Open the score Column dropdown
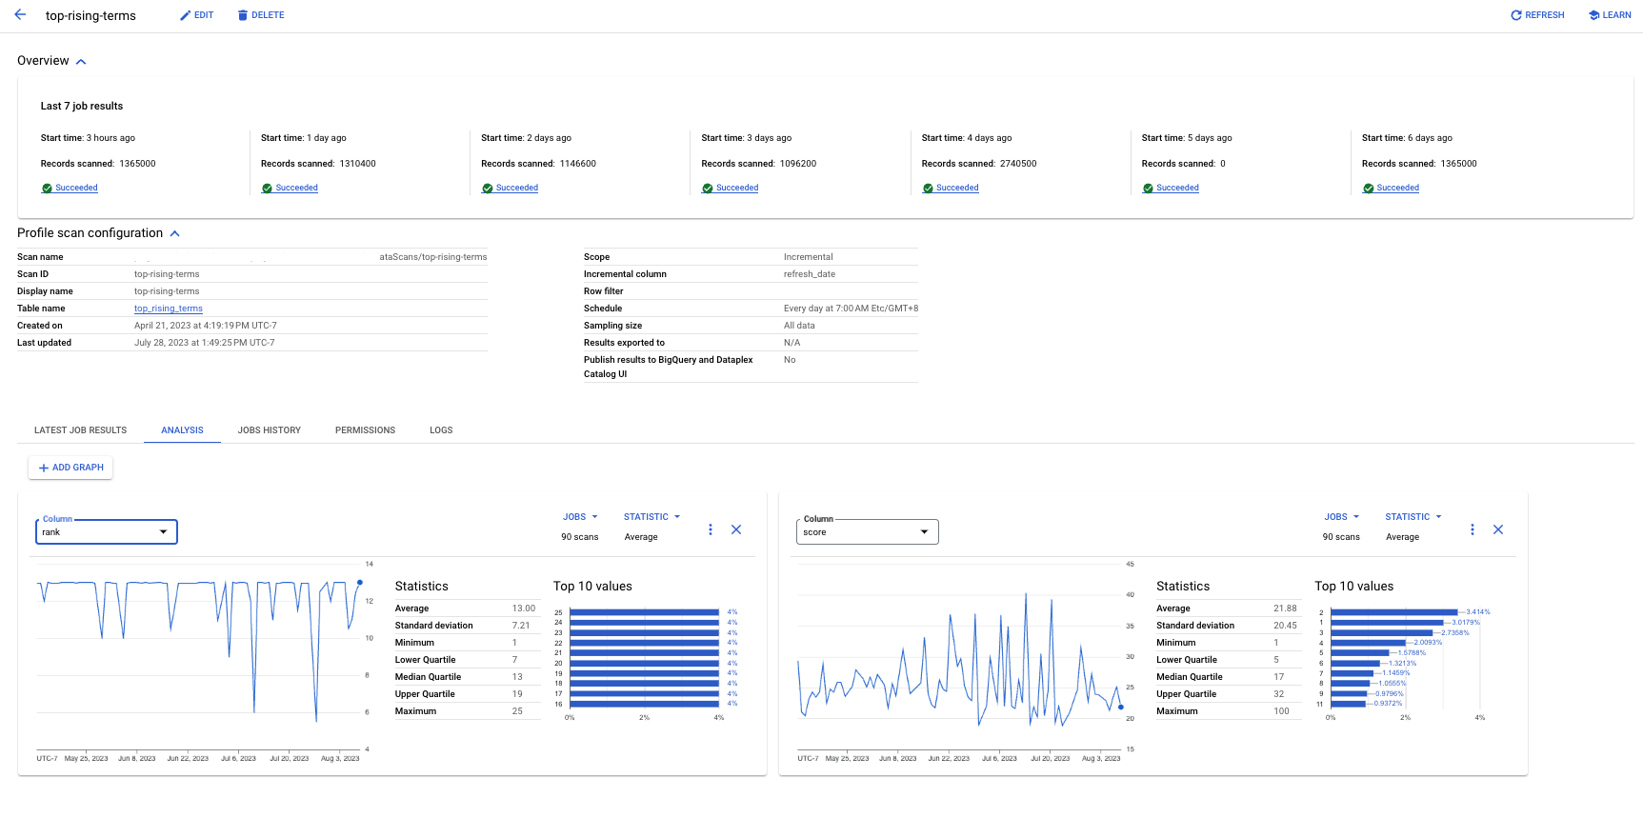The image size is (1643, 818). coord(867,531)
